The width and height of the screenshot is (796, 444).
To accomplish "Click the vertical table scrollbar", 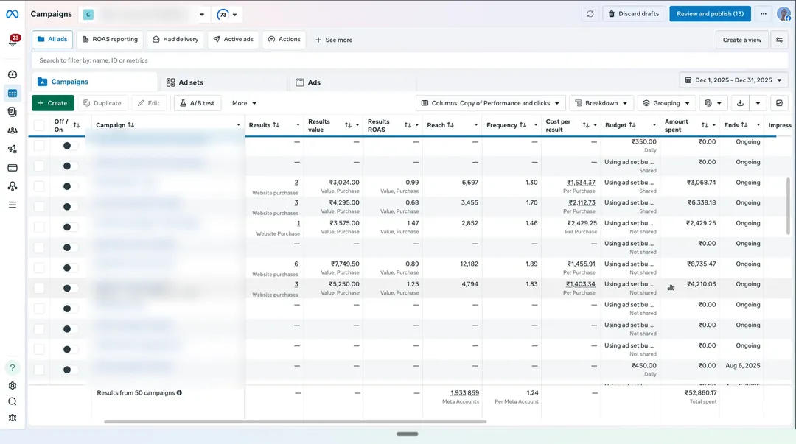I will (x=788, y=205).
